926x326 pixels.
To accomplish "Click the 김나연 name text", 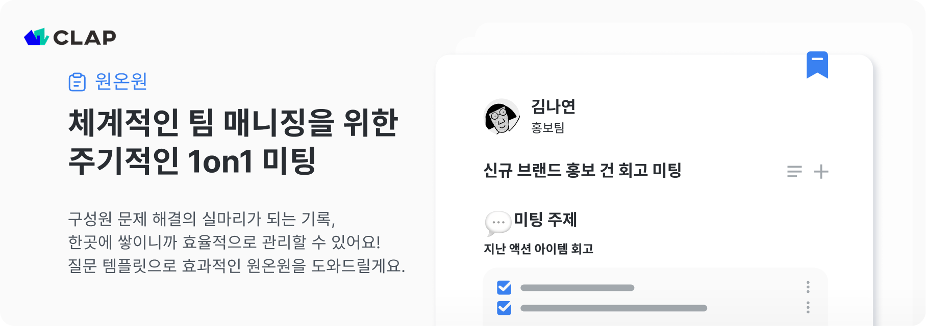I will 553,106.
